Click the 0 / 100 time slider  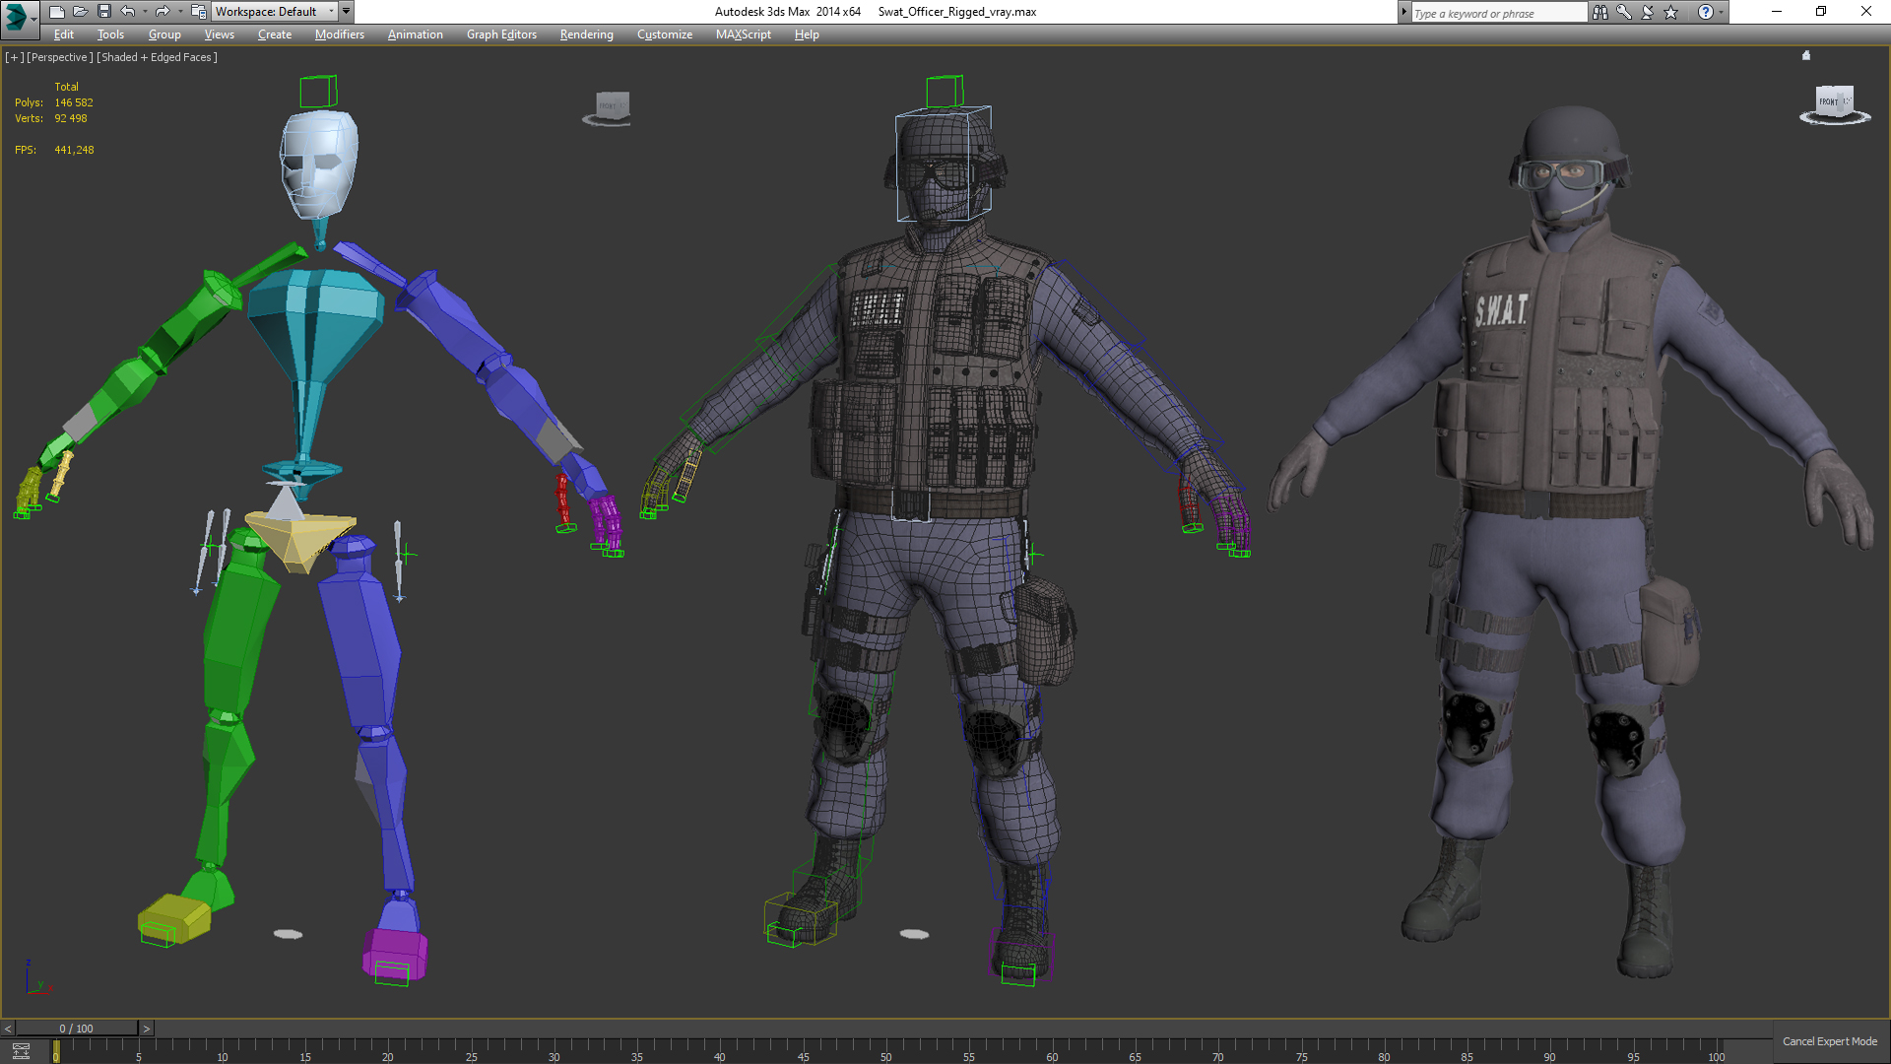point(77,1029)
